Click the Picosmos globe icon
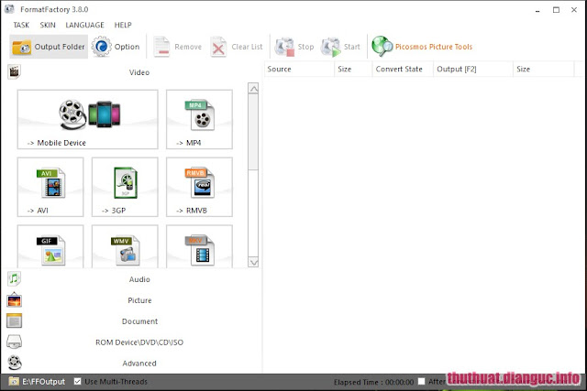This screenshot has width=587, height=391. 382,46
